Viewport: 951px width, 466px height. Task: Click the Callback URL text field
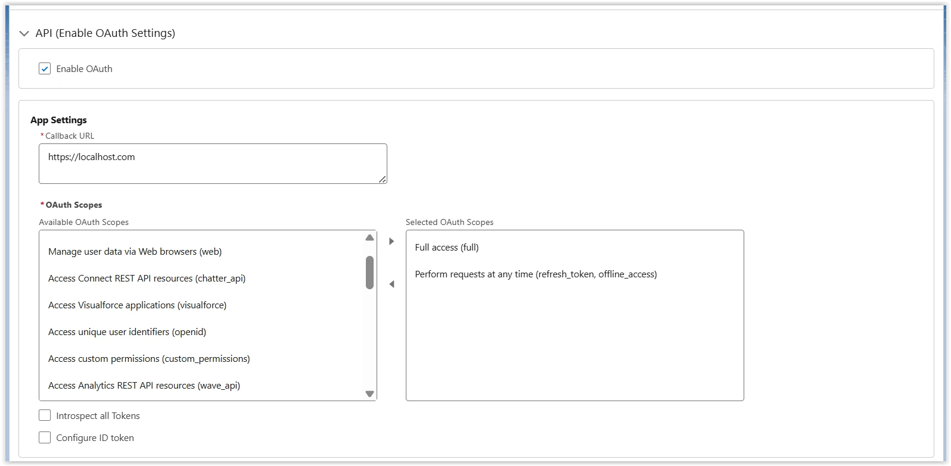[x=213, y=163]
